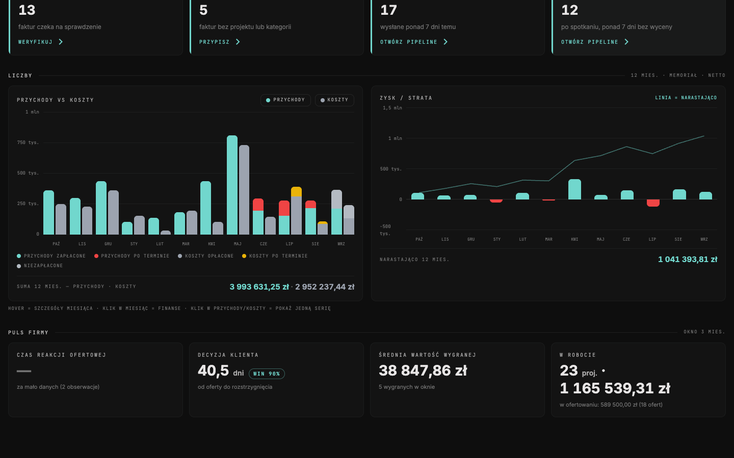Screen dimensions: 734x458
Task: Click the chevron arrow next to WERYFIKUJ
Action: pyautogui.click(x=61, y=42)
